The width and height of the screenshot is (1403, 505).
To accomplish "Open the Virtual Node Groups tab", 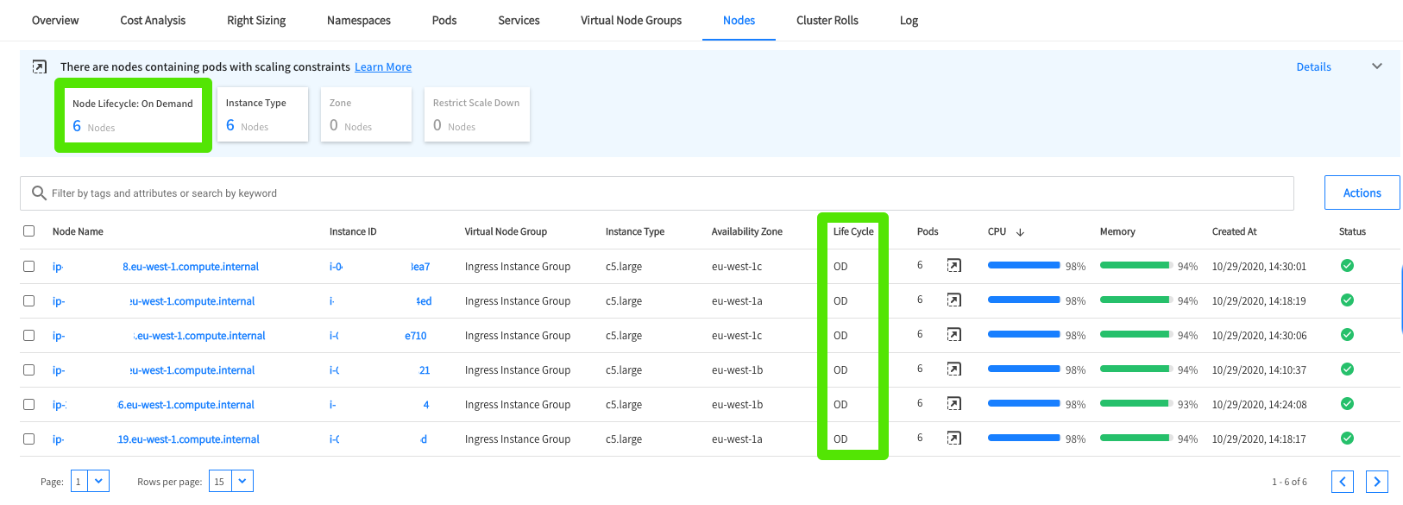I will [631, 21].
